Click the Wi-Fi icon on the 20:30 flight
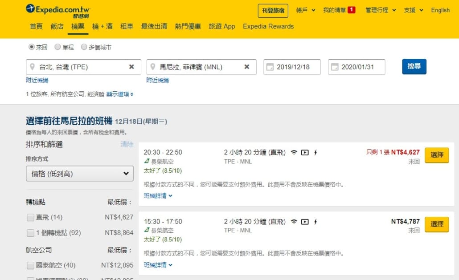Viewport: 459px width, 280px height. pos(294,152)
